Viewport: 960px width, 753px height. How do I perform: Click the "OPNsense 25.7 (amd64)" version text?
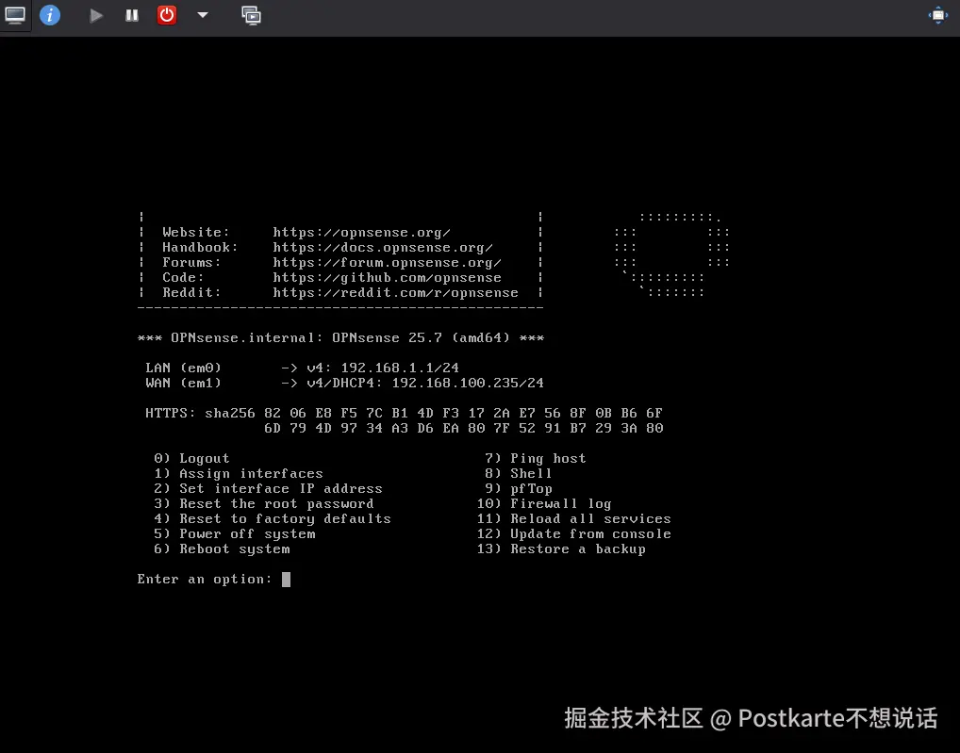pos(421,337)
